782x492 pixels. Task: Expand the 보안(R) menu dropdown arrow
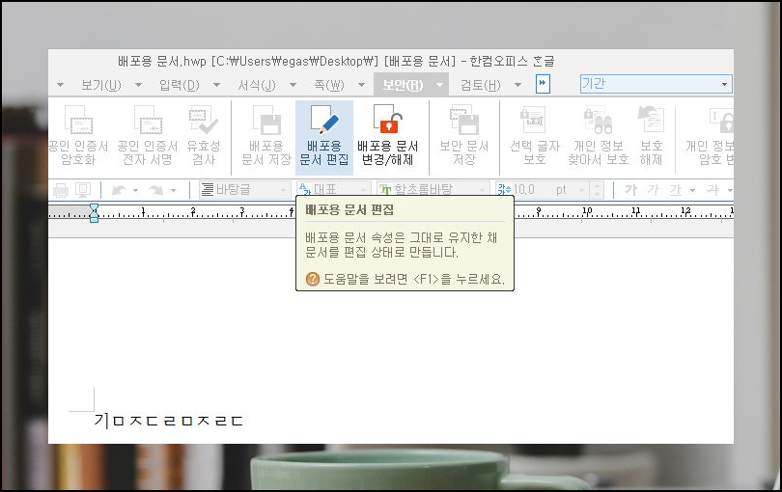(439, 85)
